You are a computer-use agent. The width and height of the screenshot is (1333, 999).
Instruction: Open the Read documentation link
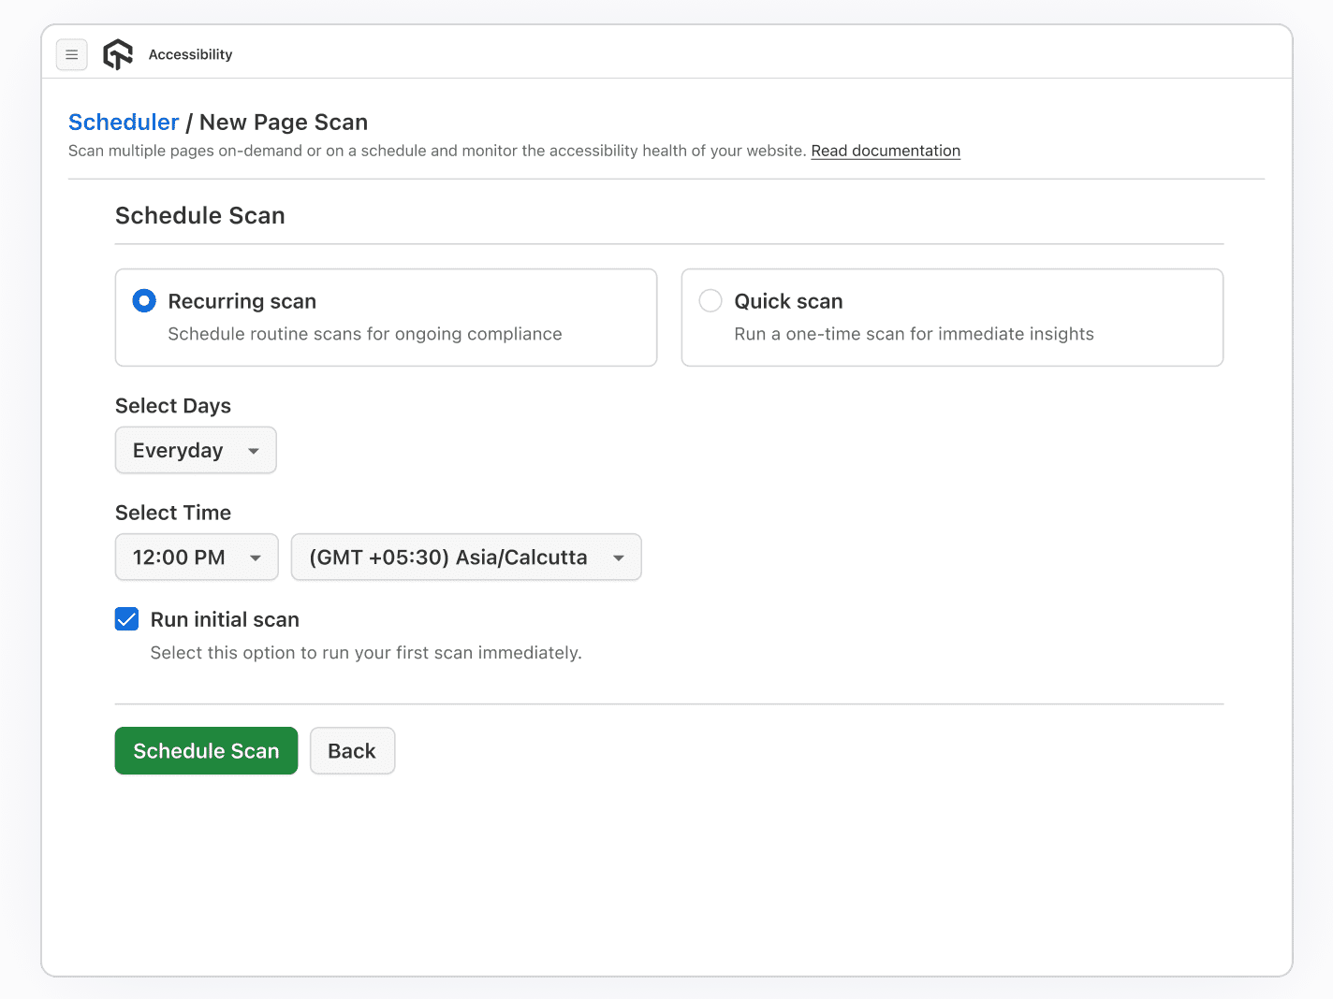click(x=885, y=151)
